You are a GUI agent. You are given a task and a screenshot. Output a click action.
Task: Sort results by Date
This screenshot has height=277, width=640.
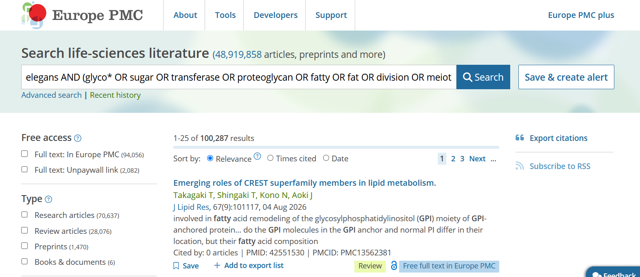click(x=326, y=158)
